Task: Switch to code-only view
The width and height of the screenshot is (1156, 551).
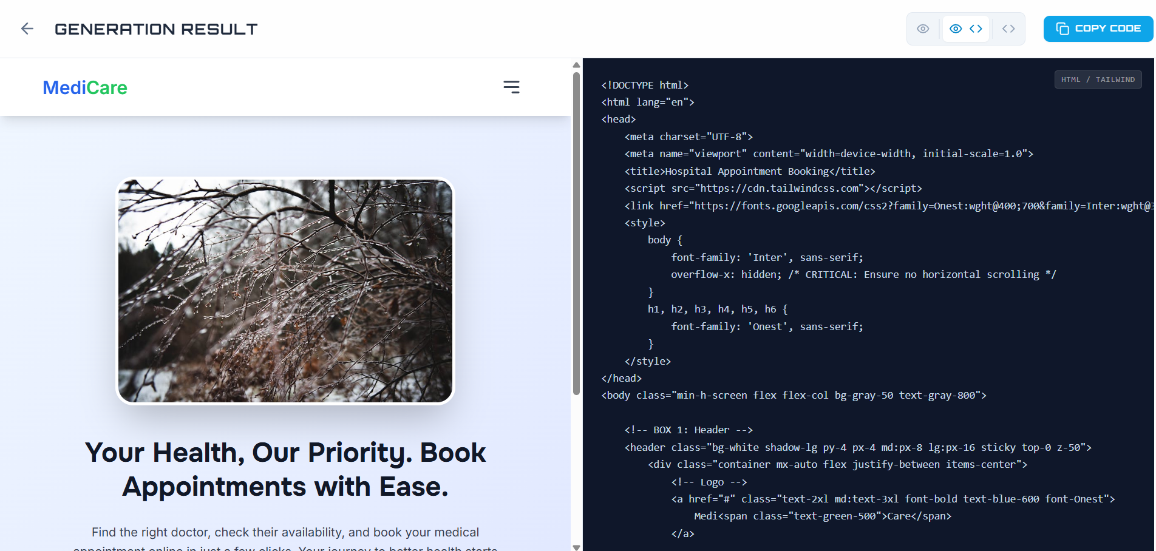Action: coord(1008,29)
